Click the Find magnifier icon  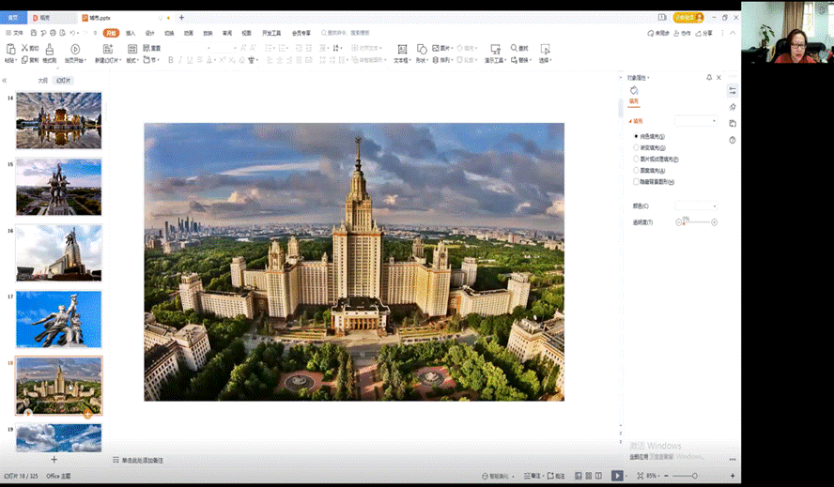(x=515, y=48)
